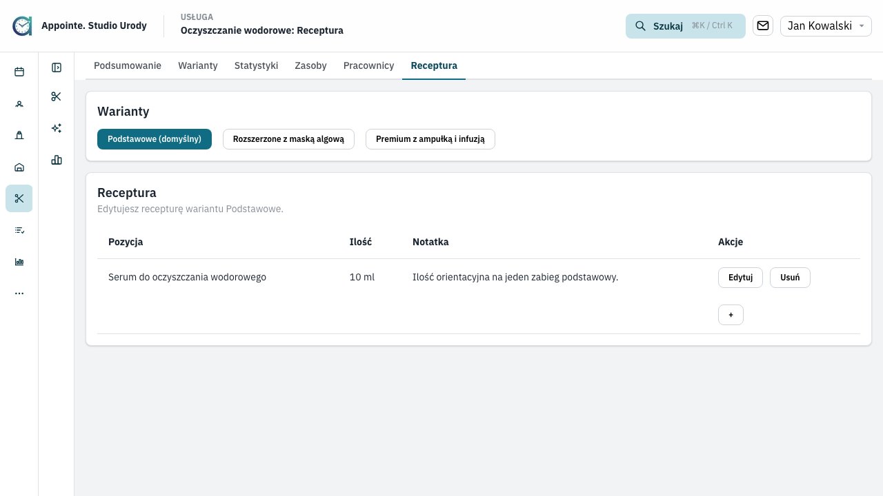Image resolution: width=883 pixels, height=496 pixels.
Task: Open the mail messages icon
Action: point(763,25)
